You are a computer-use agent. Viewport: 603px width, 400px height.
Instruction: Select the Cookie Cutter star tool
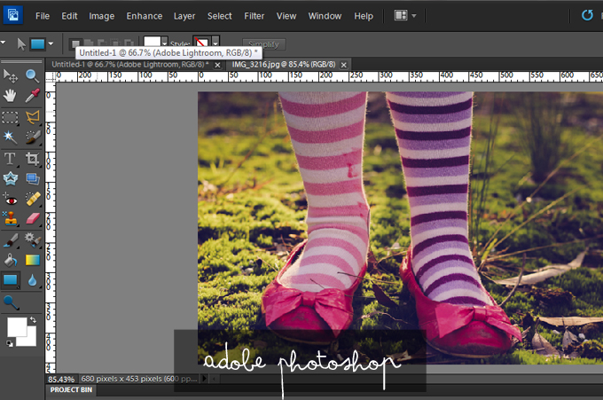click(x=11, y=178)
